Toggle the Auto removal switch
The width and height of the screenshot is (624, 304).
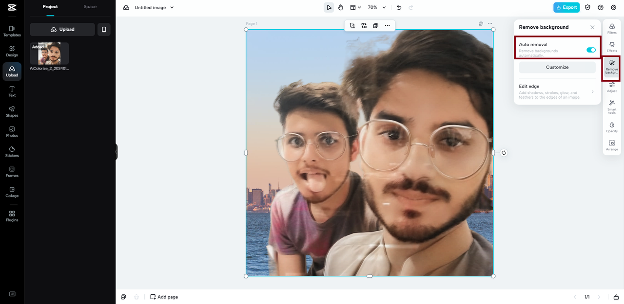pos(591,50)
